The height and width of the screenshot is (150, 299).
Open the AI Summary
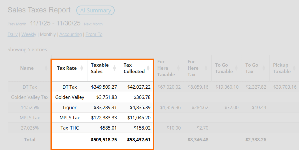click(x=95, y=11)
